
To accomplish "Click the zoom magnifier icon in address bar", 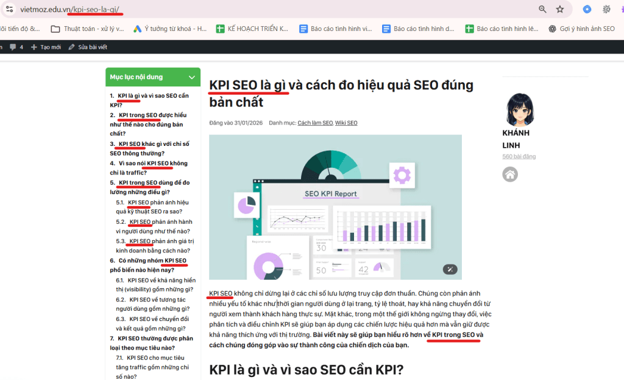I will (542, 9).
